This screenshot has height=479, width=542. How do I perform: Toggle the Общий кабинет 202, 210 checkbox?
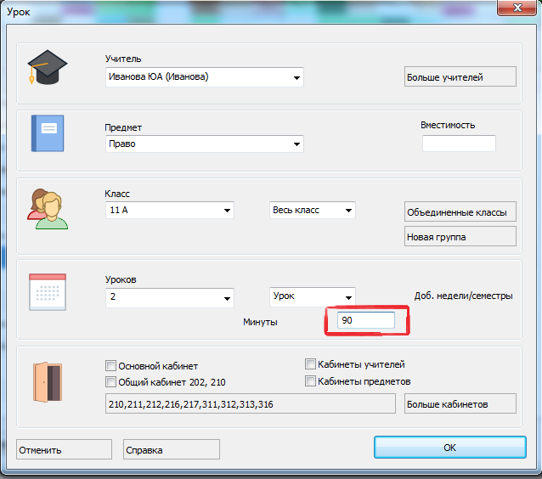110,382
